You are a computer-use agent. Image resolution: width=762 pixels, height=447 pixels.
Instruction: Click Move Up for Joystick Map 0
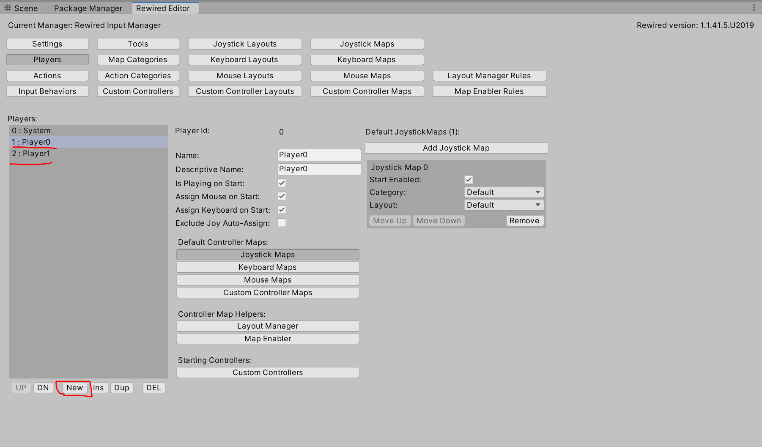[x=390, y=221]
